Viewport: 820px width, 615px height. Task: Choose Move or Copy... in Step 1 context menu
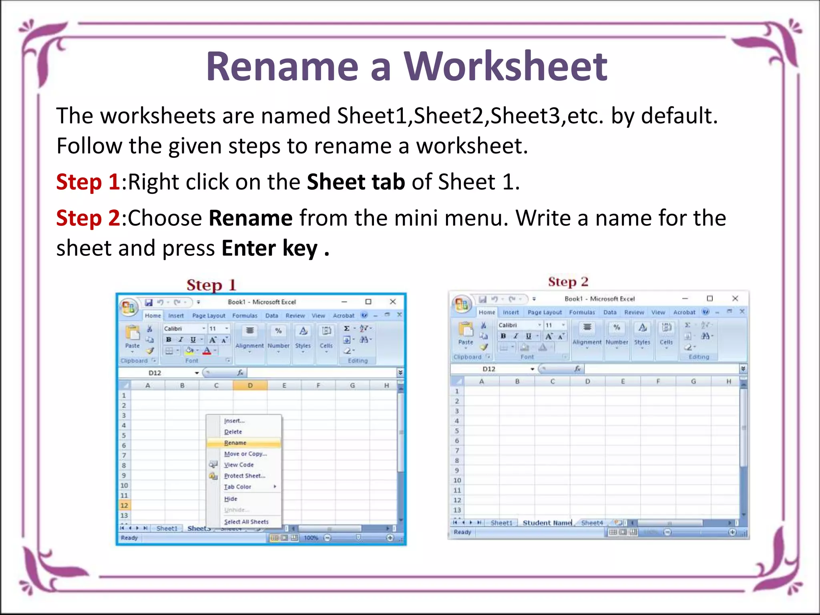pyautogui.click(x=244, y=454)
